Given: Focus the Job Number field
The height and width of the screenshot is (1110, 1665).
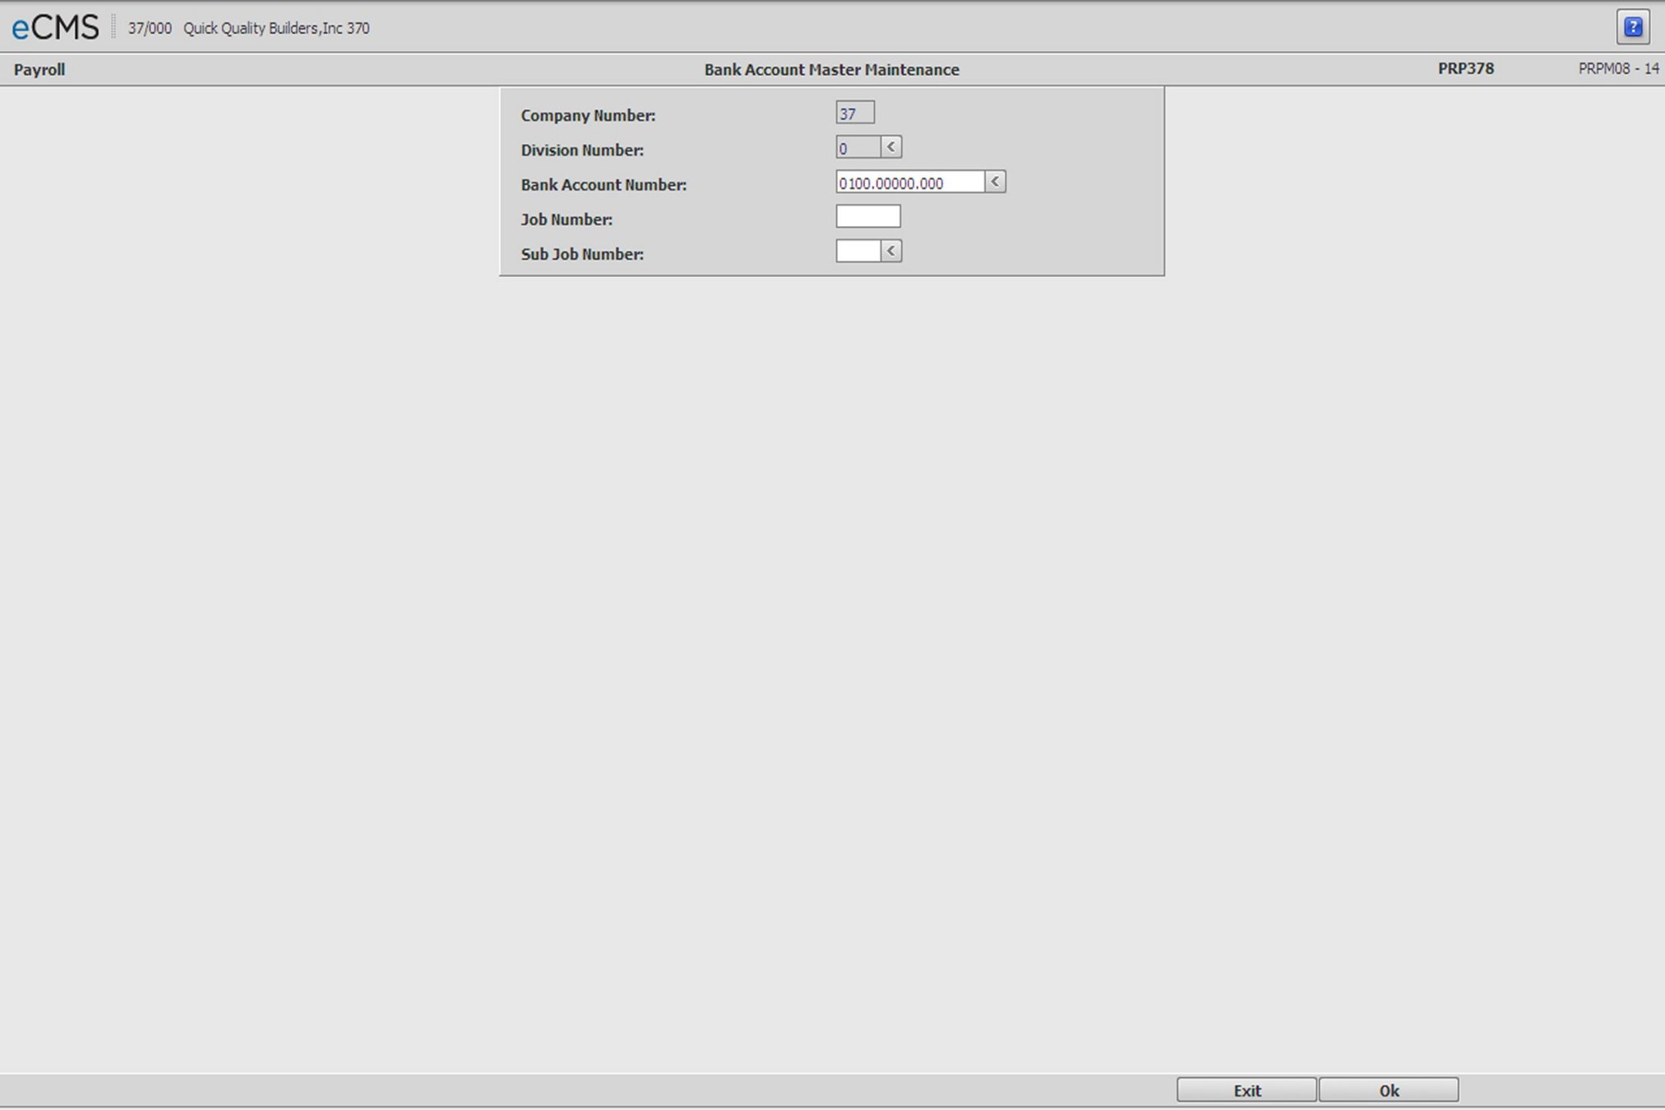Looking at the screenshot, I should [868, 216].
